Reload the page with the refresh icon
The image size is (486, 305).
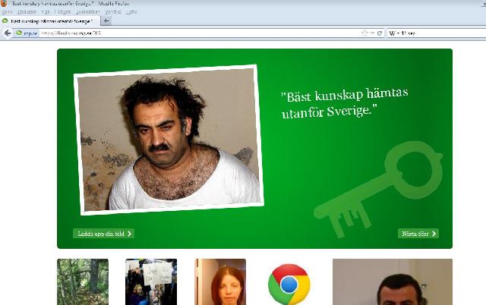click(x=380, y=33)
